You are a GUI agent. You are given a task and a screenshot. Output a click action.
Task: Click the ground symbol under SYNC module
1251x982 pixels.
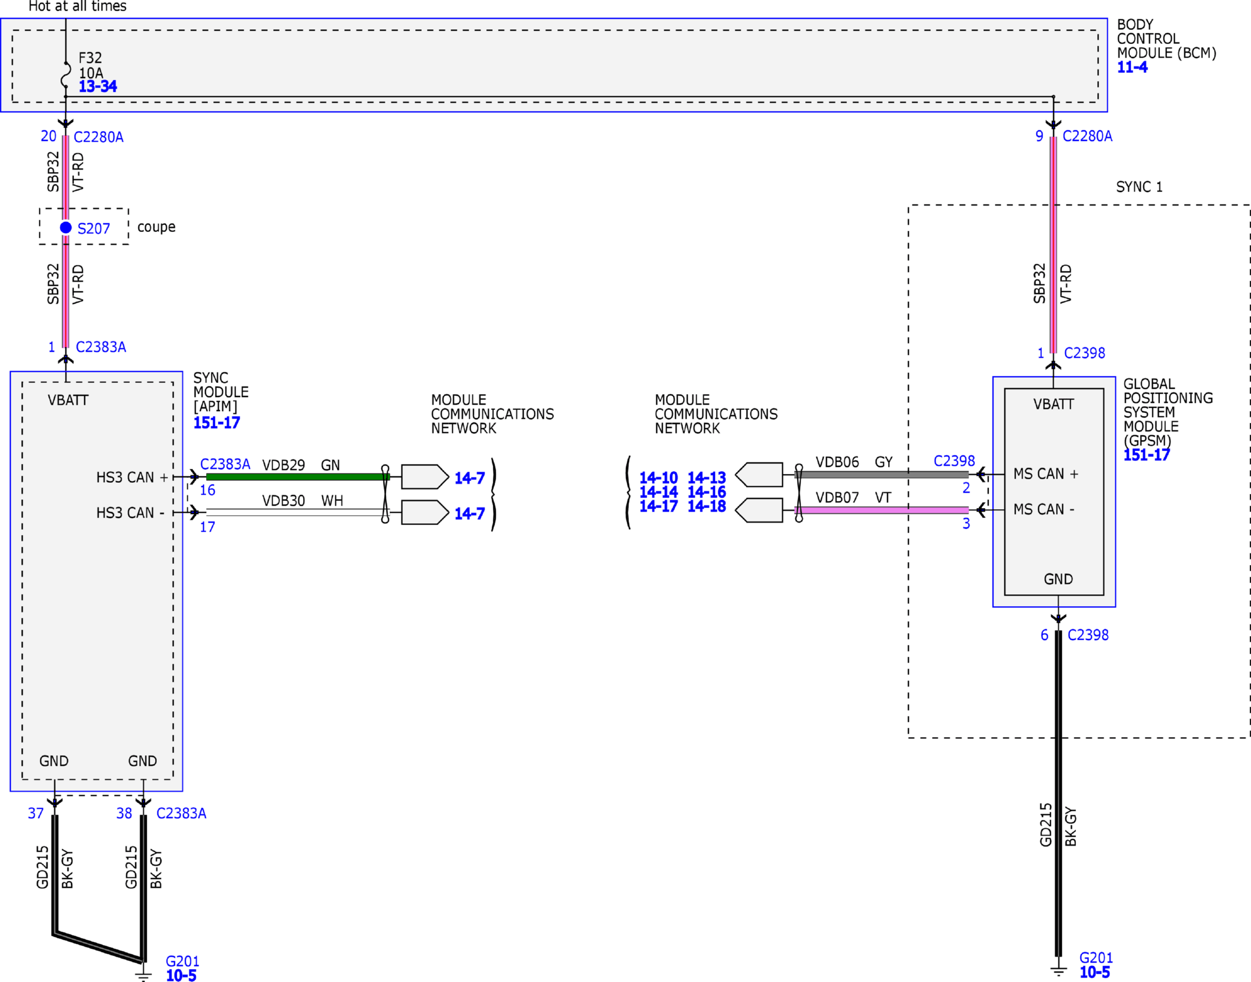pyautogui.click(x=143, y=974)
